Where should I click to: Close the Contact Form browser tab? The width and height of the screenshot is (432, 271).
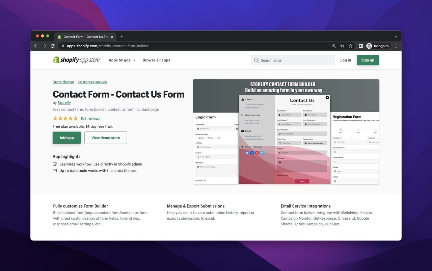pyautogui.click(x=112, y=37)
